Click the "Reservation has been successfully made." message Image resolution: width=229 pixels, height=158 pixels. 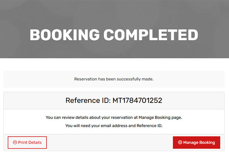(114, 79)
